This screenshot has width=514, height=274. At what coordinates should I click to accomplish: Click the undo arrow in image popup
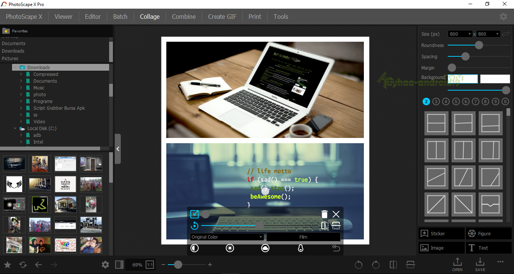[x=336, y=248]
